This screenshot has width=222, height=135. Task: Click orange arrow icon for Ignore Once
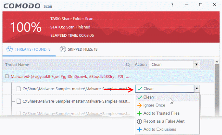coord(140,105)
